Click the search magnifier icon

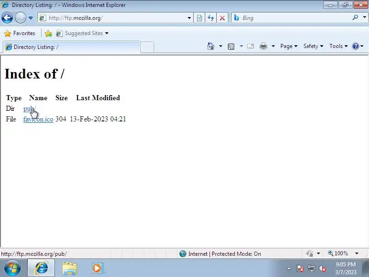355,18
